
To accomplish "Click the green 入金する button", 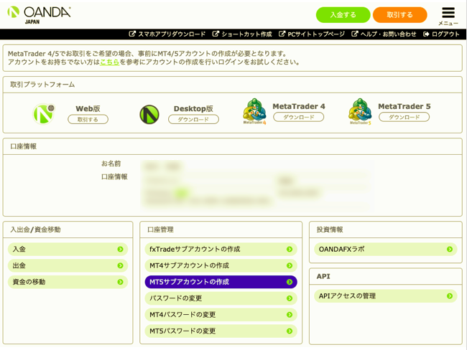I will point(343,15).
